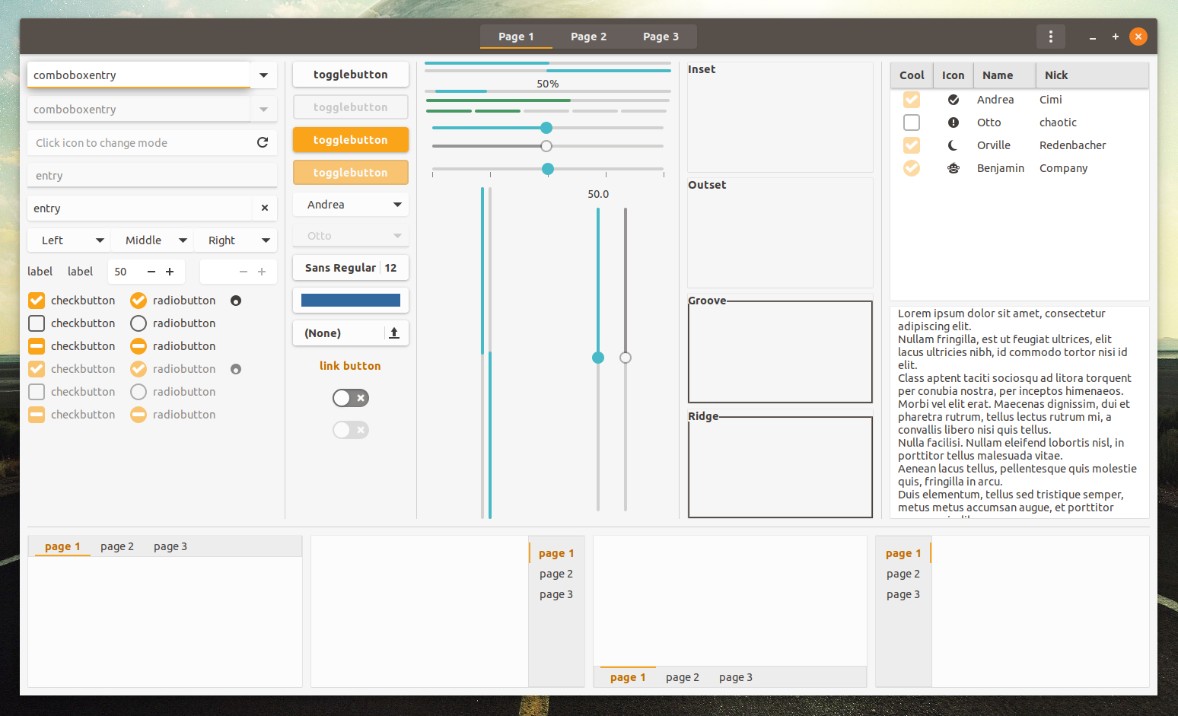Turn off the active toggle switch

point(350,397)
